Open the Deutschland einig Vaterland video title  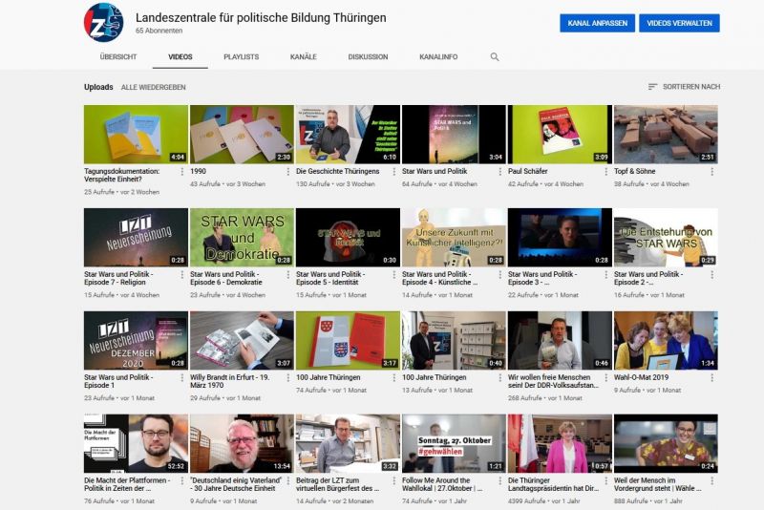click(236, 484)
